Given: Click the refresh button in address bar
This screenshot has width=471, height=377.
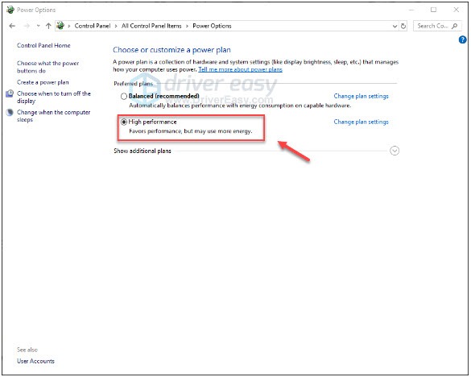Looking at the screenshot, I should [x=403, y=26].
